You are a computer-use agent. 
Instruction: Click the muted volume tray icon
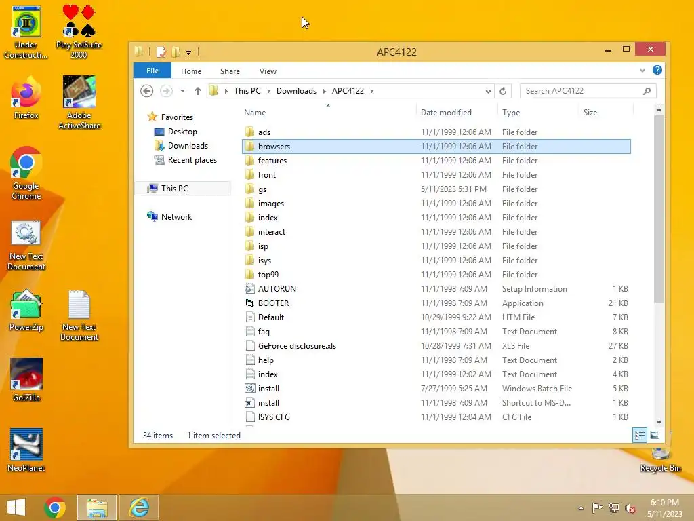[630, 507]
